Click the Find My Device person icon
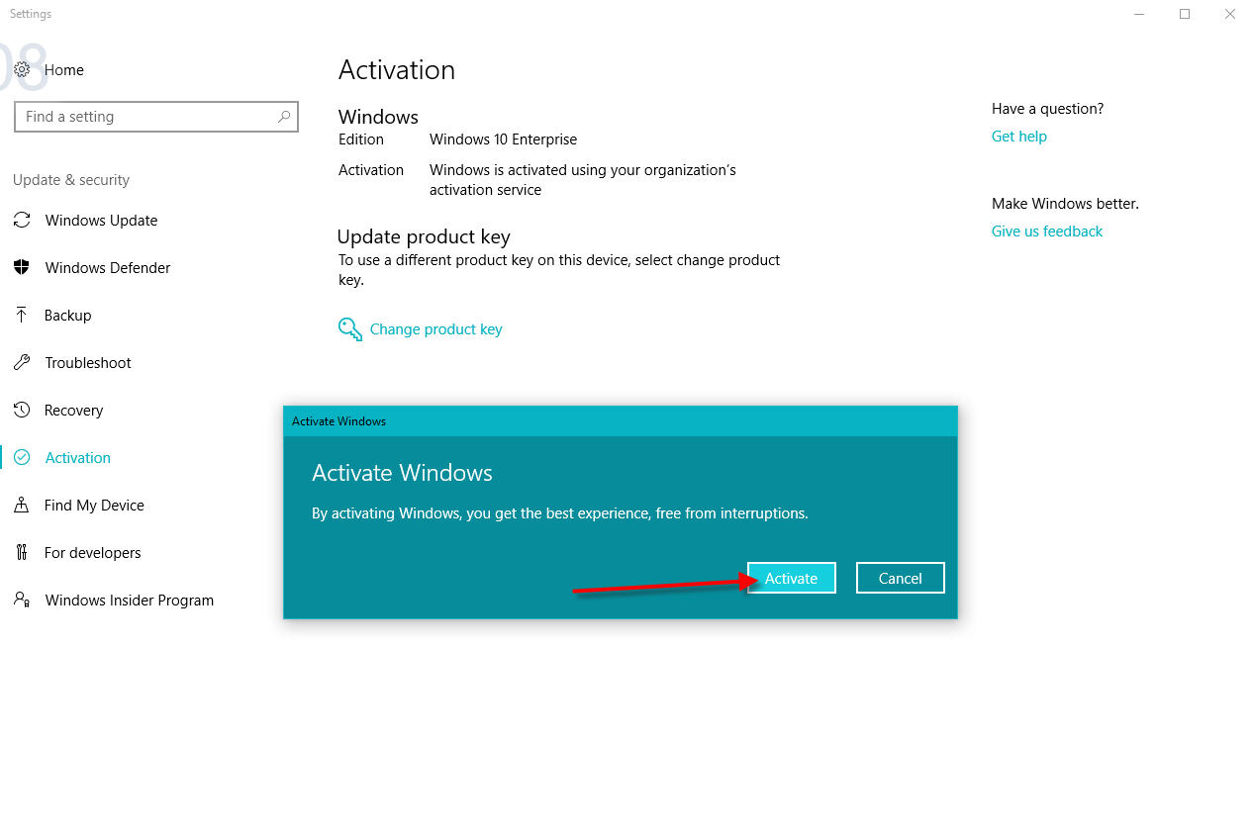The height and width of the screenshot is (833, 1253). 22,506
